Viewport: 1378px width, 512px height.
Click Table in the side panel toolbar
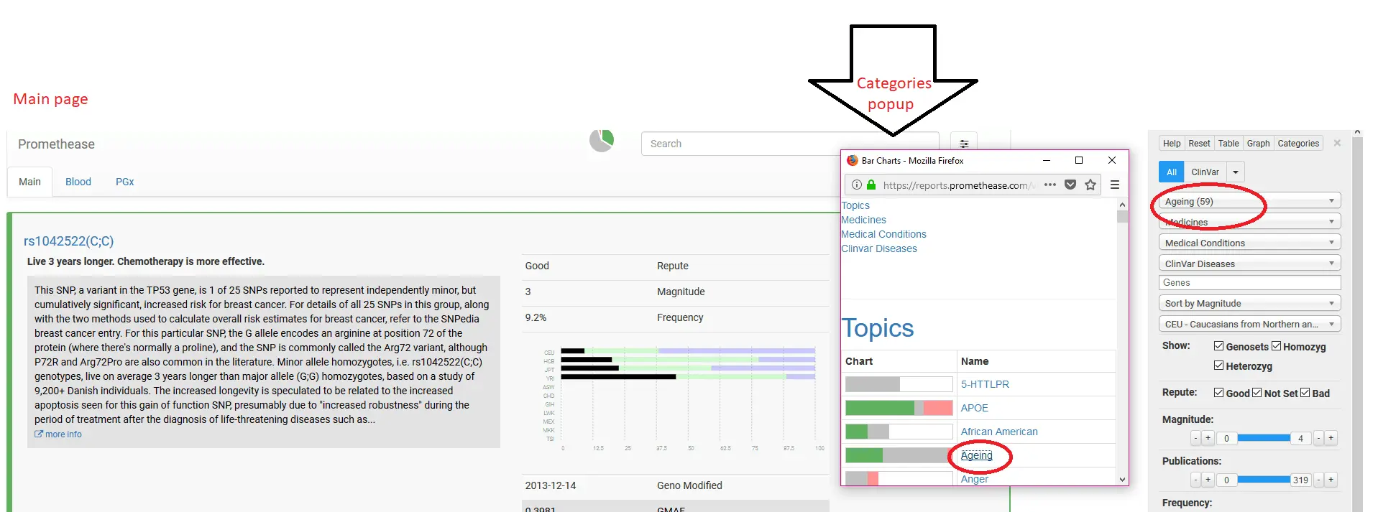pos(1228,144)
